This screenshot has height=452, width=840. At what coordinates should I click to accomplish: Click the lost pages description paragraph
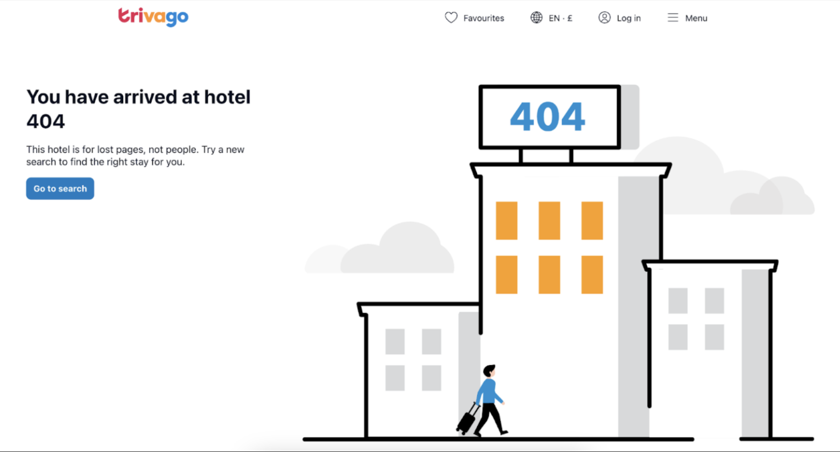(x=135, y=155)
